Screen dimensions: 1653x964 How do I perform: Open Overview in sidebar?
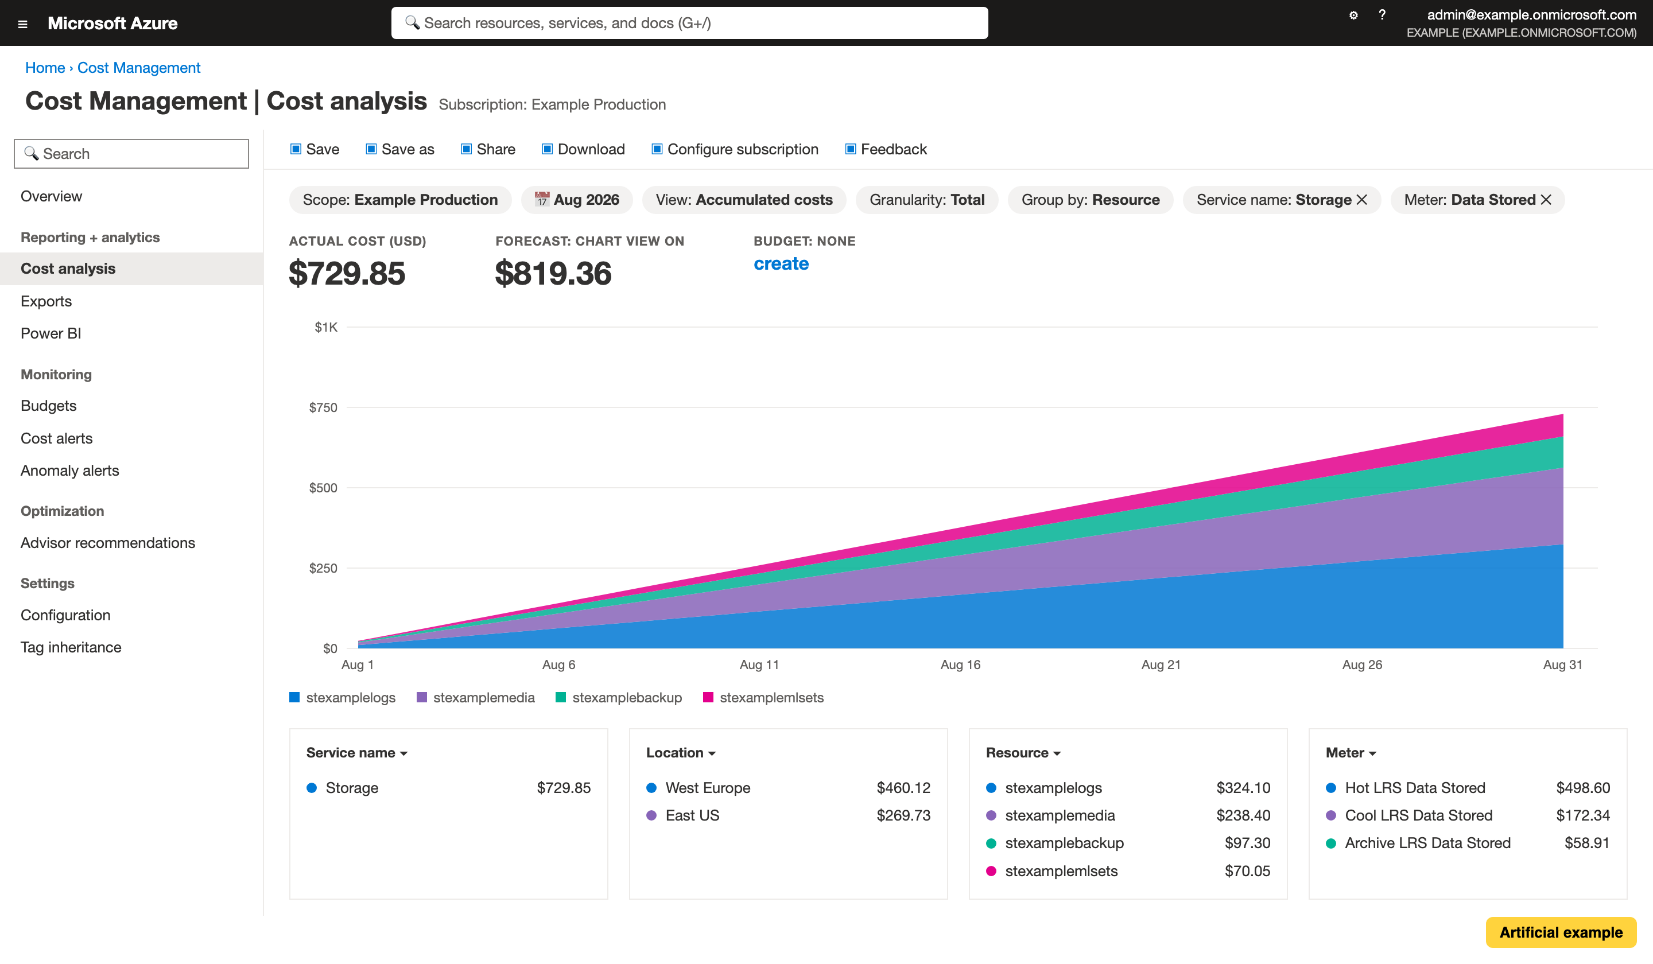[x=131, y=196]
